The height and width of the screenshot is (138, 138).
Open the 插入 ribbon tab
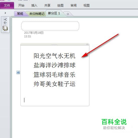(34, 6)
